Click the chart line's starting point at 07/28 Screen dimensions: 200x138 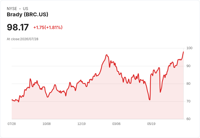pos(12,100)
